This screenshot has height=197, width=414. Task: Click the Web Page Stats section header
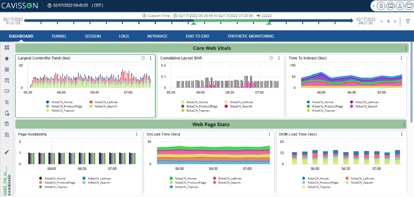point(212,124)
